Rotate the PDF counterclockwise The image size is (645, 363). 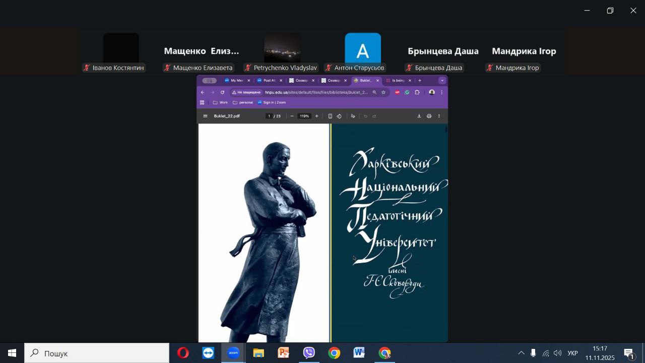click(339, 116)
